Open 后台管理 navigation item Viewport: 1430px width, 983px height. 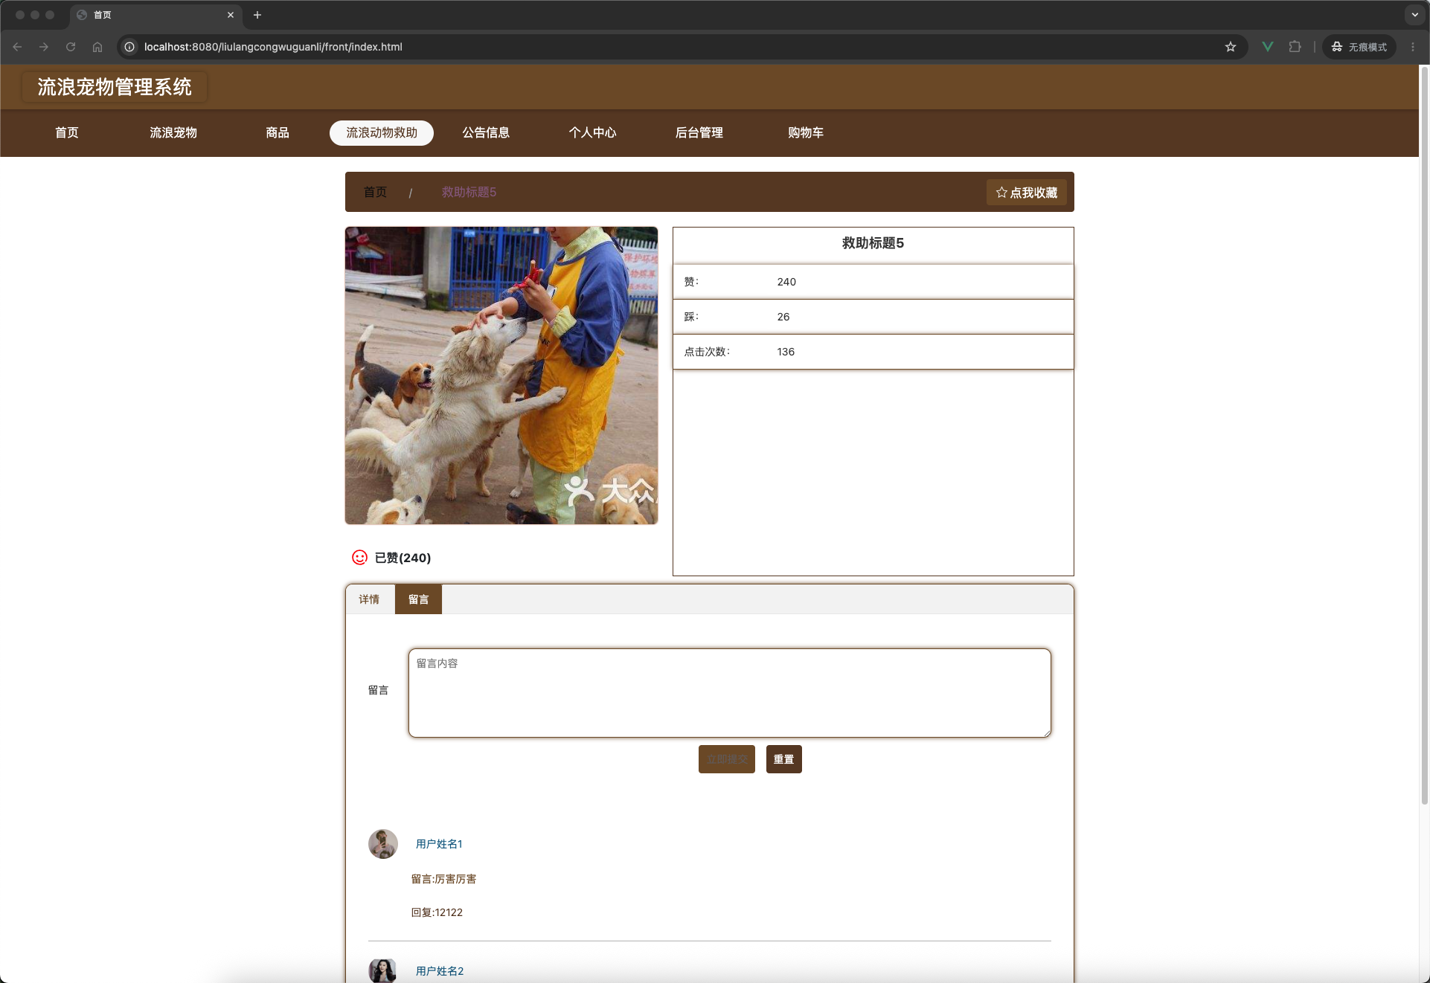(x=699, y=133)
